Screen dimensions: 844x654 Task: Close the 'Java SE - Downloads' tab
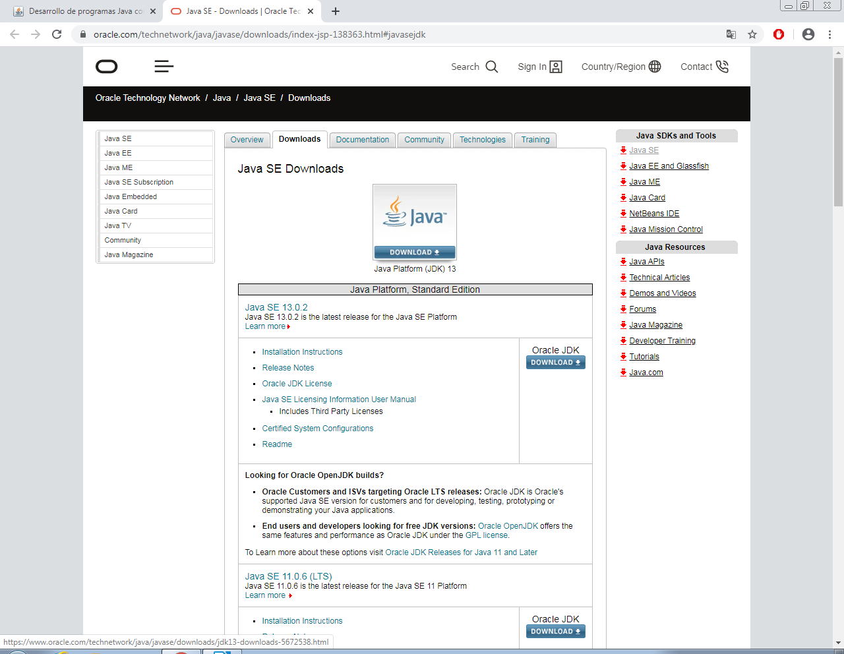click(311, 11)
